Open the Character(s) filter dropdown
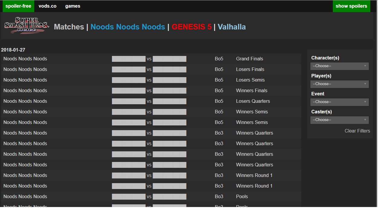378x212 pixels. tap(339, 66)
